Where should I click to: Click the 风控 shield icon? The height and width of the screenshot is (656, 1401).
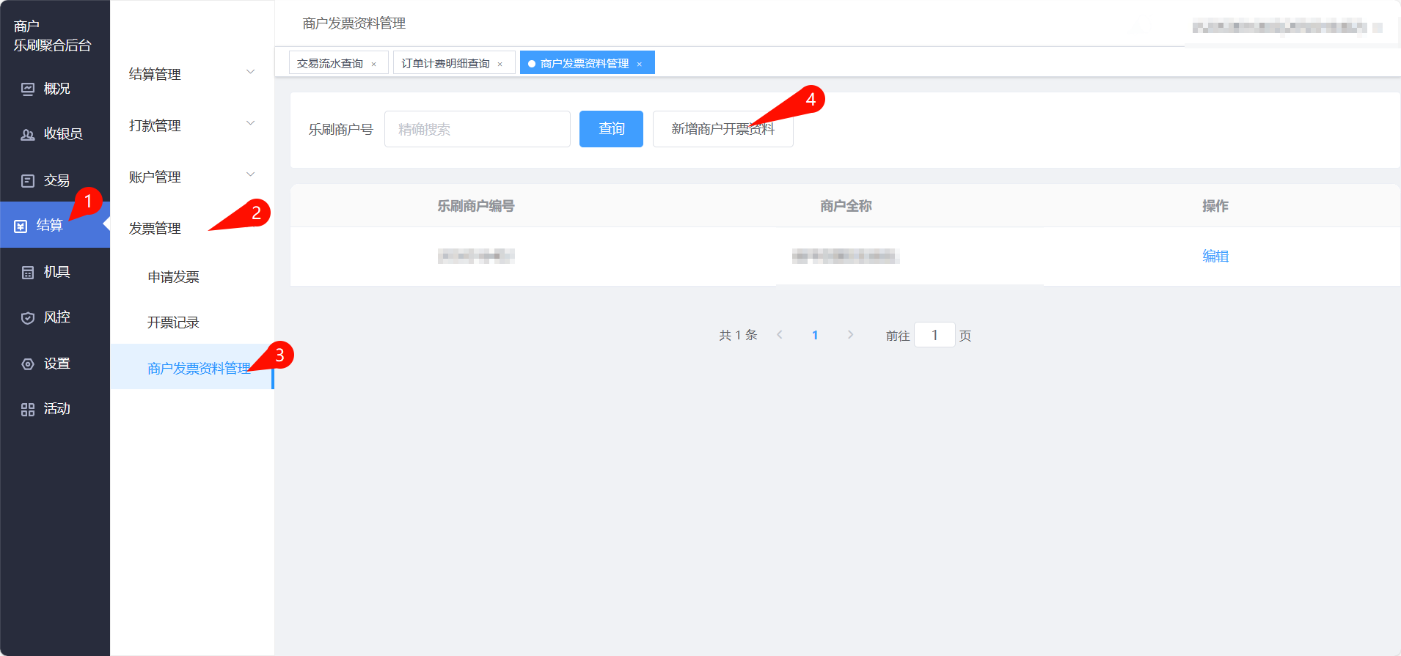(28, 318)
